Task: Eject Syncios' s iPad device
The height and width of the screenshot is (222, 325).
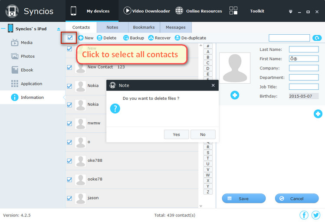Action: tap(59, 29)
